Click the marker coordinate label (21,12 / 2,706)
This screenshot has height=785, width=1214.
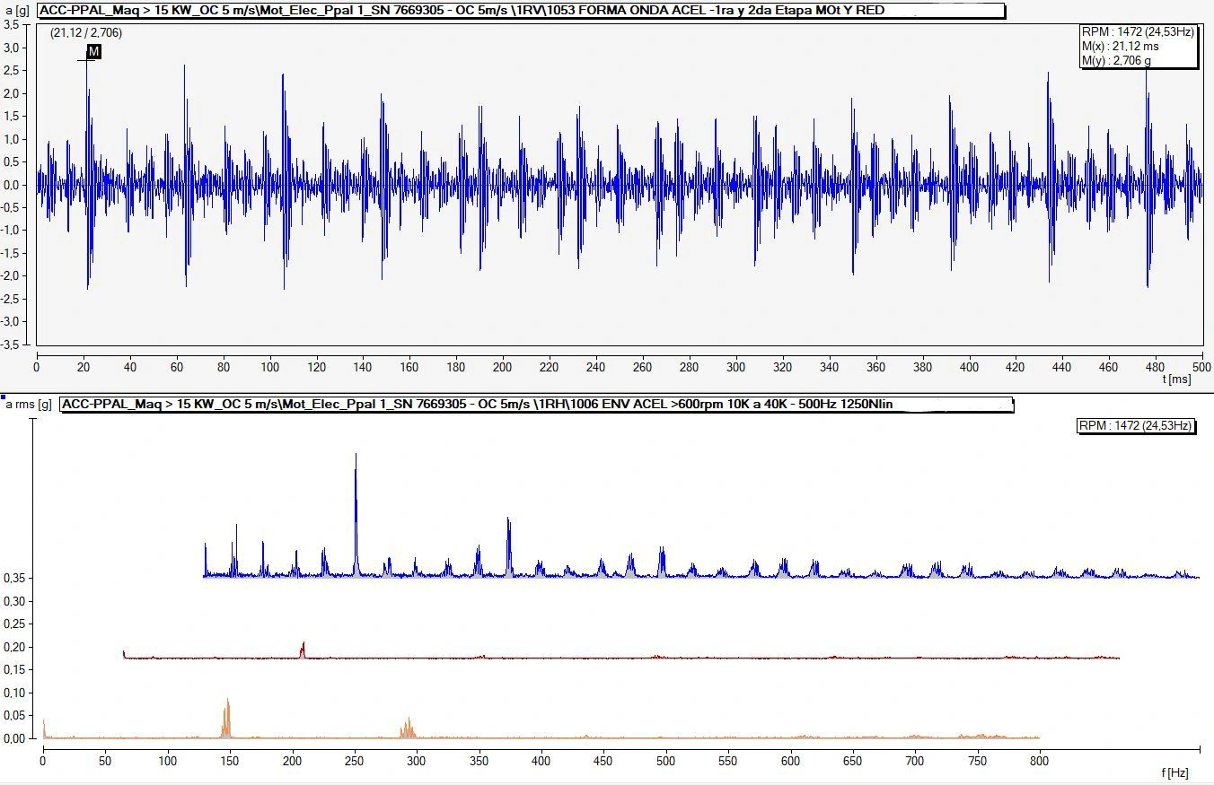(x=86, y=33)
